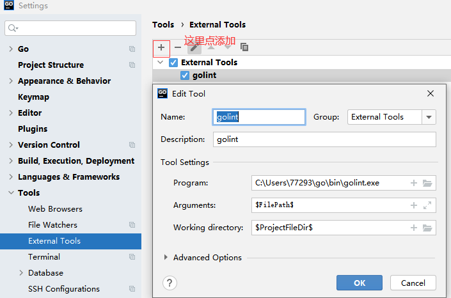
Task: Select Terminal settings
Action: pos(44,256)
